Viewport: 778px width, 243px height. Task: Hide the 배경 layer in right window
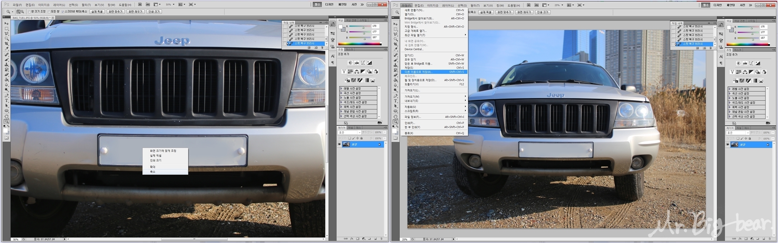[x=728, y=145]
